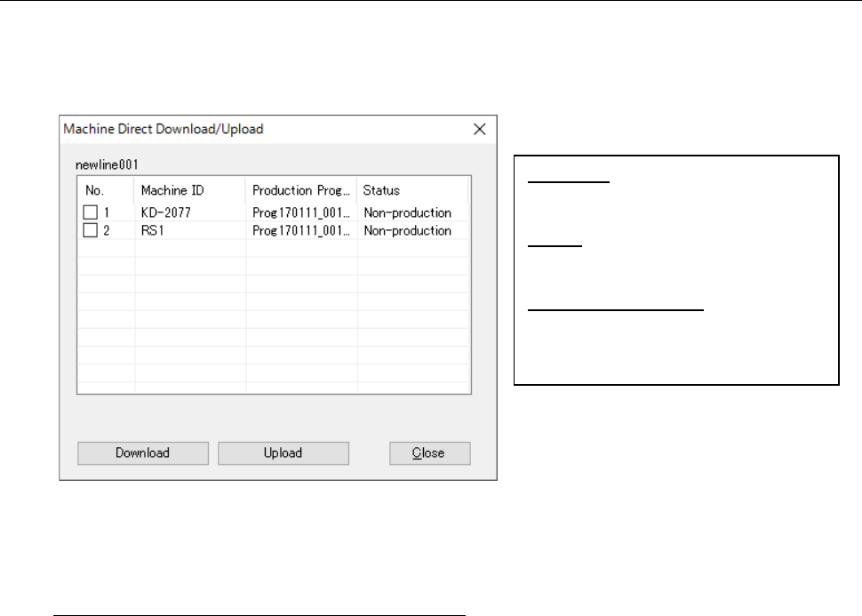The width and height of the screenshot is (862, 616).
Task: Check the box for machine KD-2077
Action: click(x=90, y=213)
